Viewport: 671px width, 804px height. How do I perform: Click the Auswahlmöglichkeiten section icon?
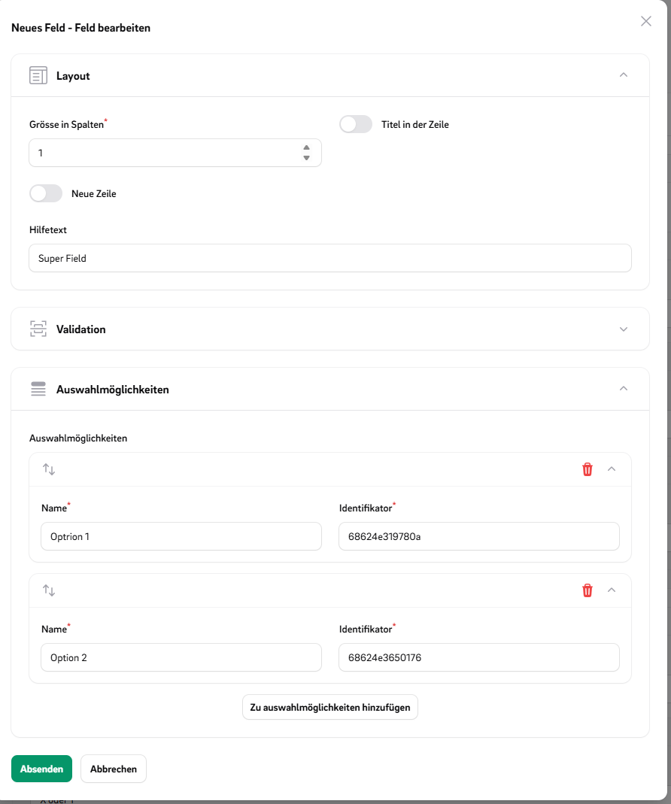(38, 389)
